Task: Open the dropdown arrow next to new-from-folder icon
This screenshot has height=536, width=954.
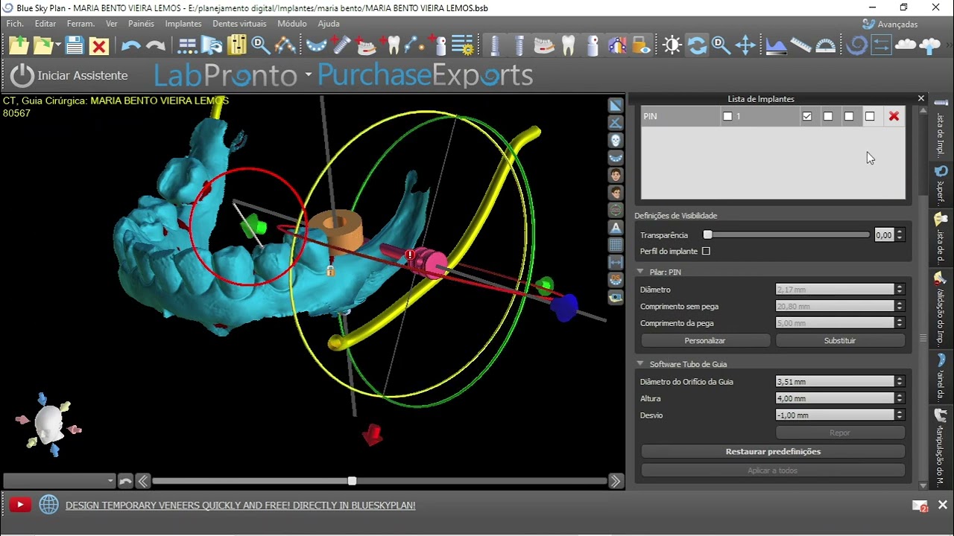Action: (57, 46)
